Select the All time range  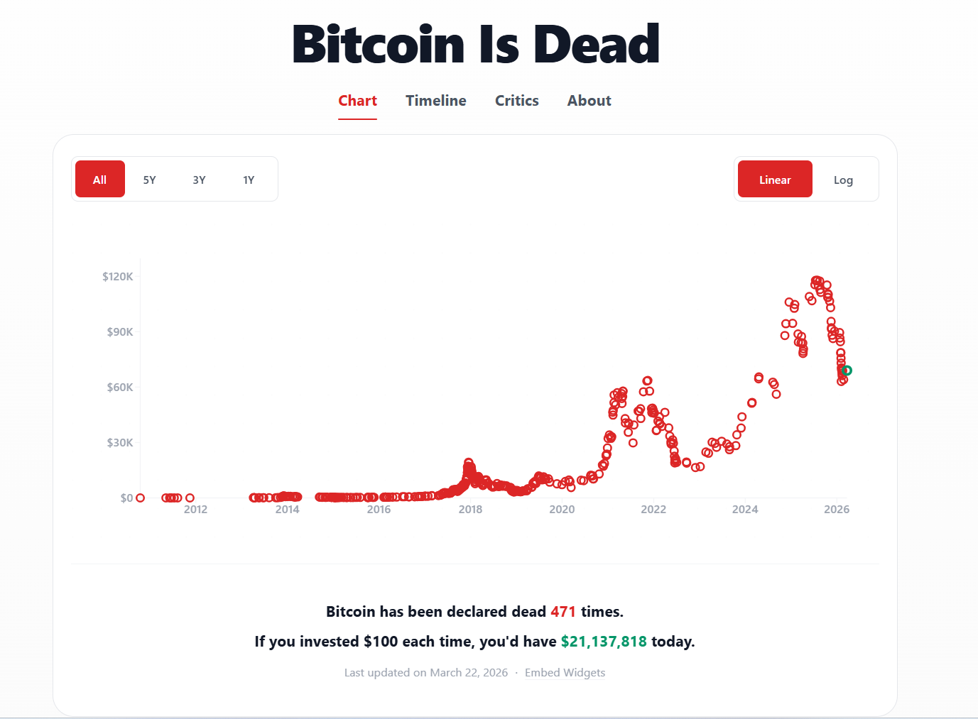point(100,180)
